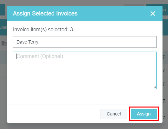Viewport: 168px width, 129px height.
Task: Cancel the invoice assignment
Action: (x=114, y=114)
